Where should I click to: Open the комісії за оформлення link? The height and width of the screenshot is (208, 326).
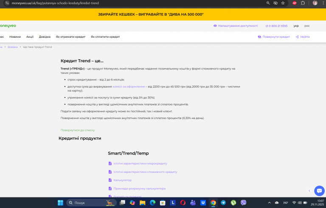[x=129, y=86]
